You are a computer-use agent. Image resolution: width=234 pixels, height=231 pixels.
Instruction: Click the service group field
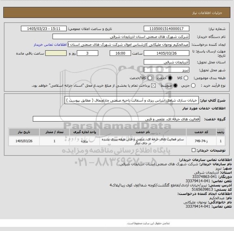pos(116,119)
